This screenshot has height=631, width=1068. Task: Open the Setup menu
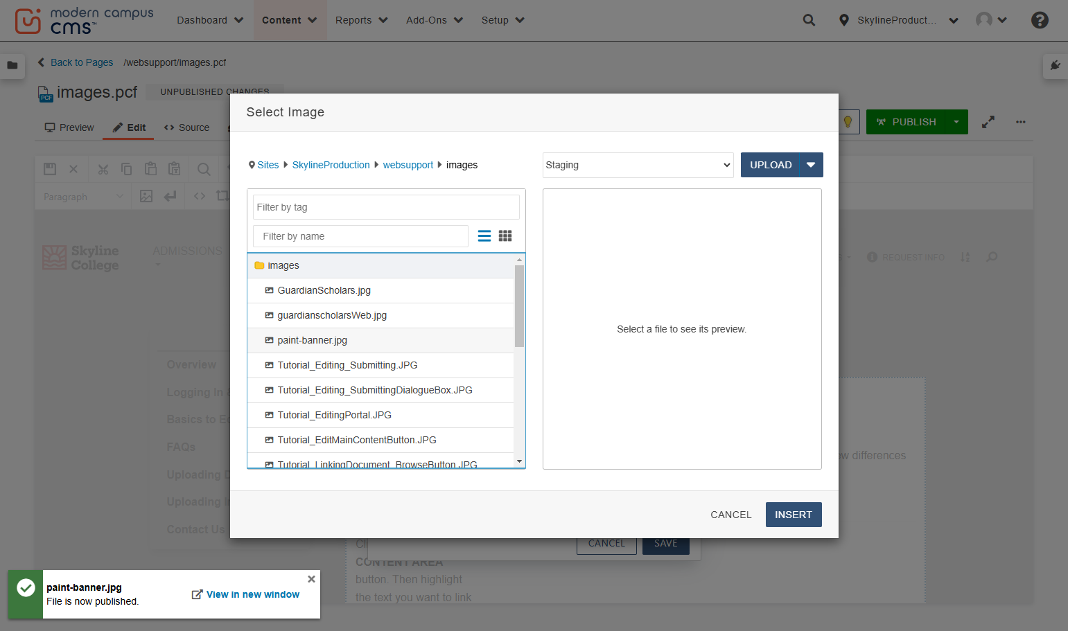click(503, 20)
